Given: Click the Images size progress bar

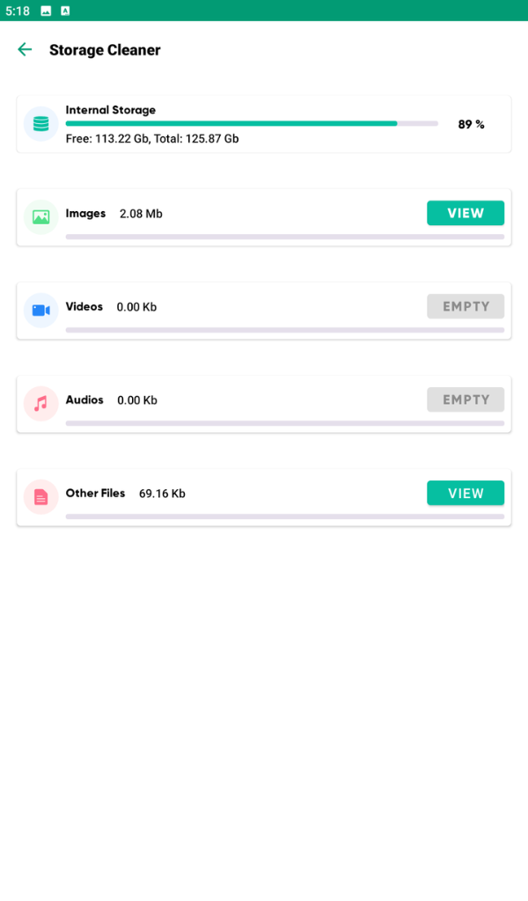Looking at the screenshot, I should (x=284, y=237).
